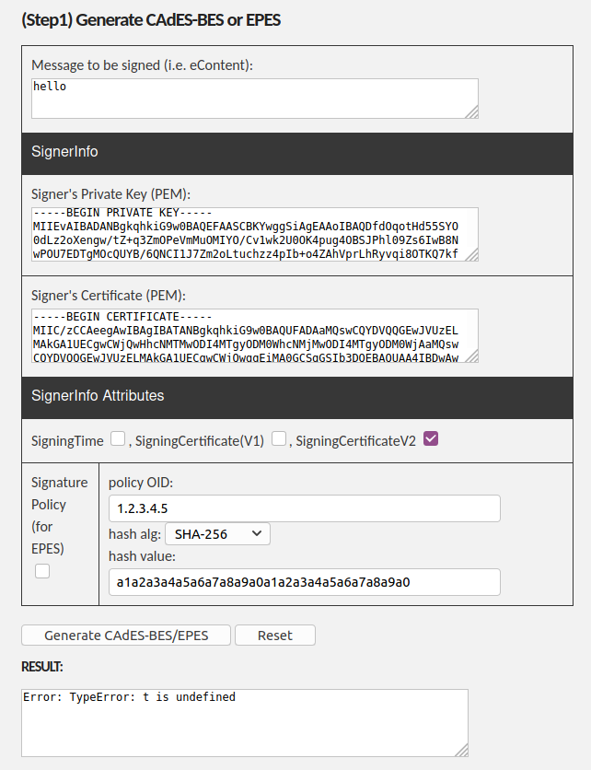591x770 pixels.
Task: Select SHA-256 from the hash algorithm selector
Action: [x=217, y=533]
